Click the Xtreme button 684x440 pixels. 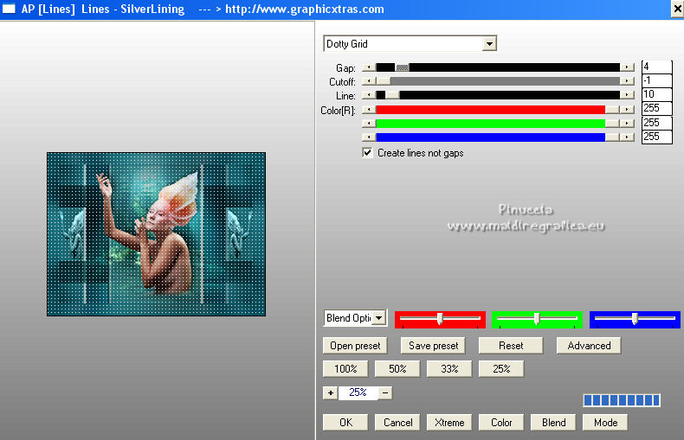[x=449, y=423]
